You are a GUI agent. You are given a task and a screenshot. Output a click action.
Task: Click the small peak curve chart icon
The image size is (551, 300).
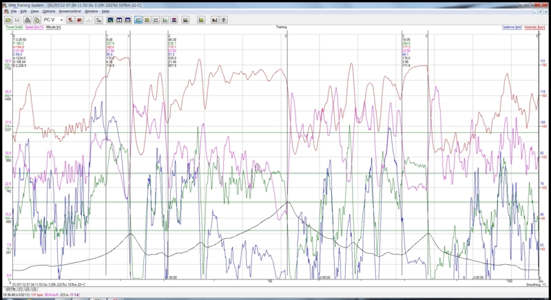[x=165, y=20]
